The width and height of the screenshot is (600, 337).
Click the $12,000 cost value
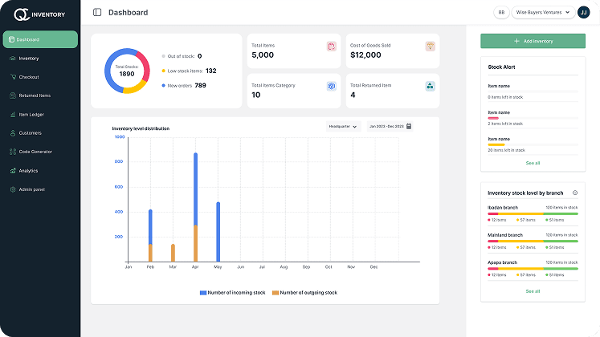pyautogui.click(x=365, y=55)
